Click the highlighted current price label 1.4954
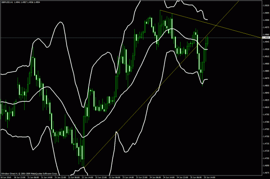 coord(266,38)
